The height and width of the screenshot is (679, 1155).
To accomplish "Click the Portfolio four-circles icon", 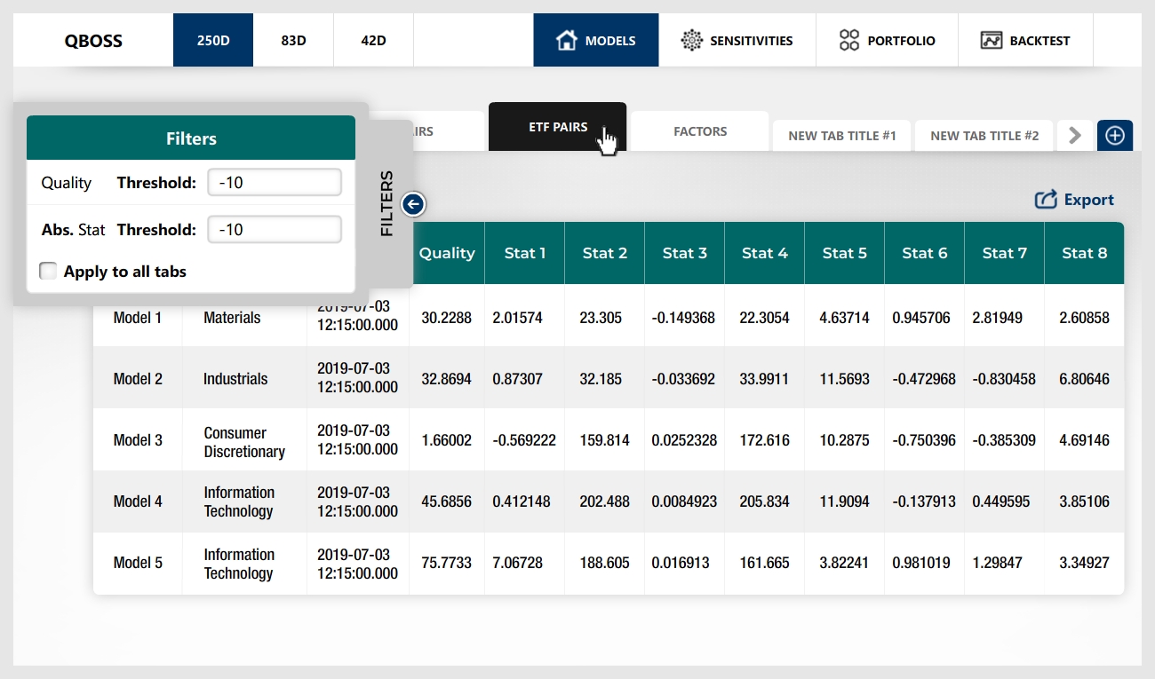I will pos(849,40).
